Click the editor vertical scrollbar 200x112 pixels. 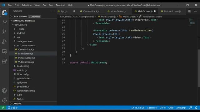click(199, 68)
